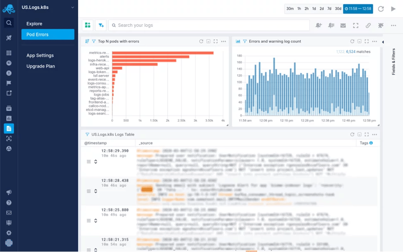Collapse the Top N pods with errors panel
Screen dimensions: 403x252
click(x=209, y=42)
